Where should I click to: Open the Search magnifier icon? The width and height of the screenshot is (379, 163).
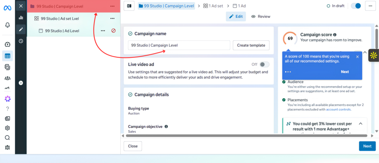click(x=7, y=137)
